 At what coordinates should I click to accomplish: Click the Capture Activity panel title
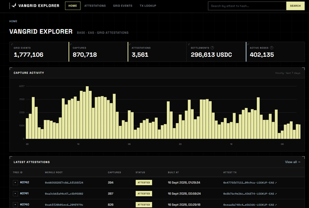click(x=29, y=73)
